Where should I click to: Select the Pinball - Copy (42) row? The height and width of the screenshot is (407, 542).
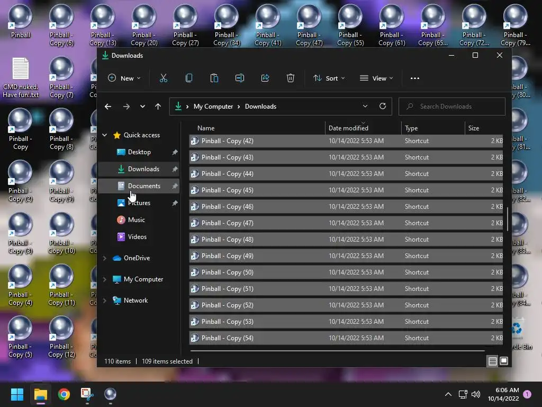(346, 141)
